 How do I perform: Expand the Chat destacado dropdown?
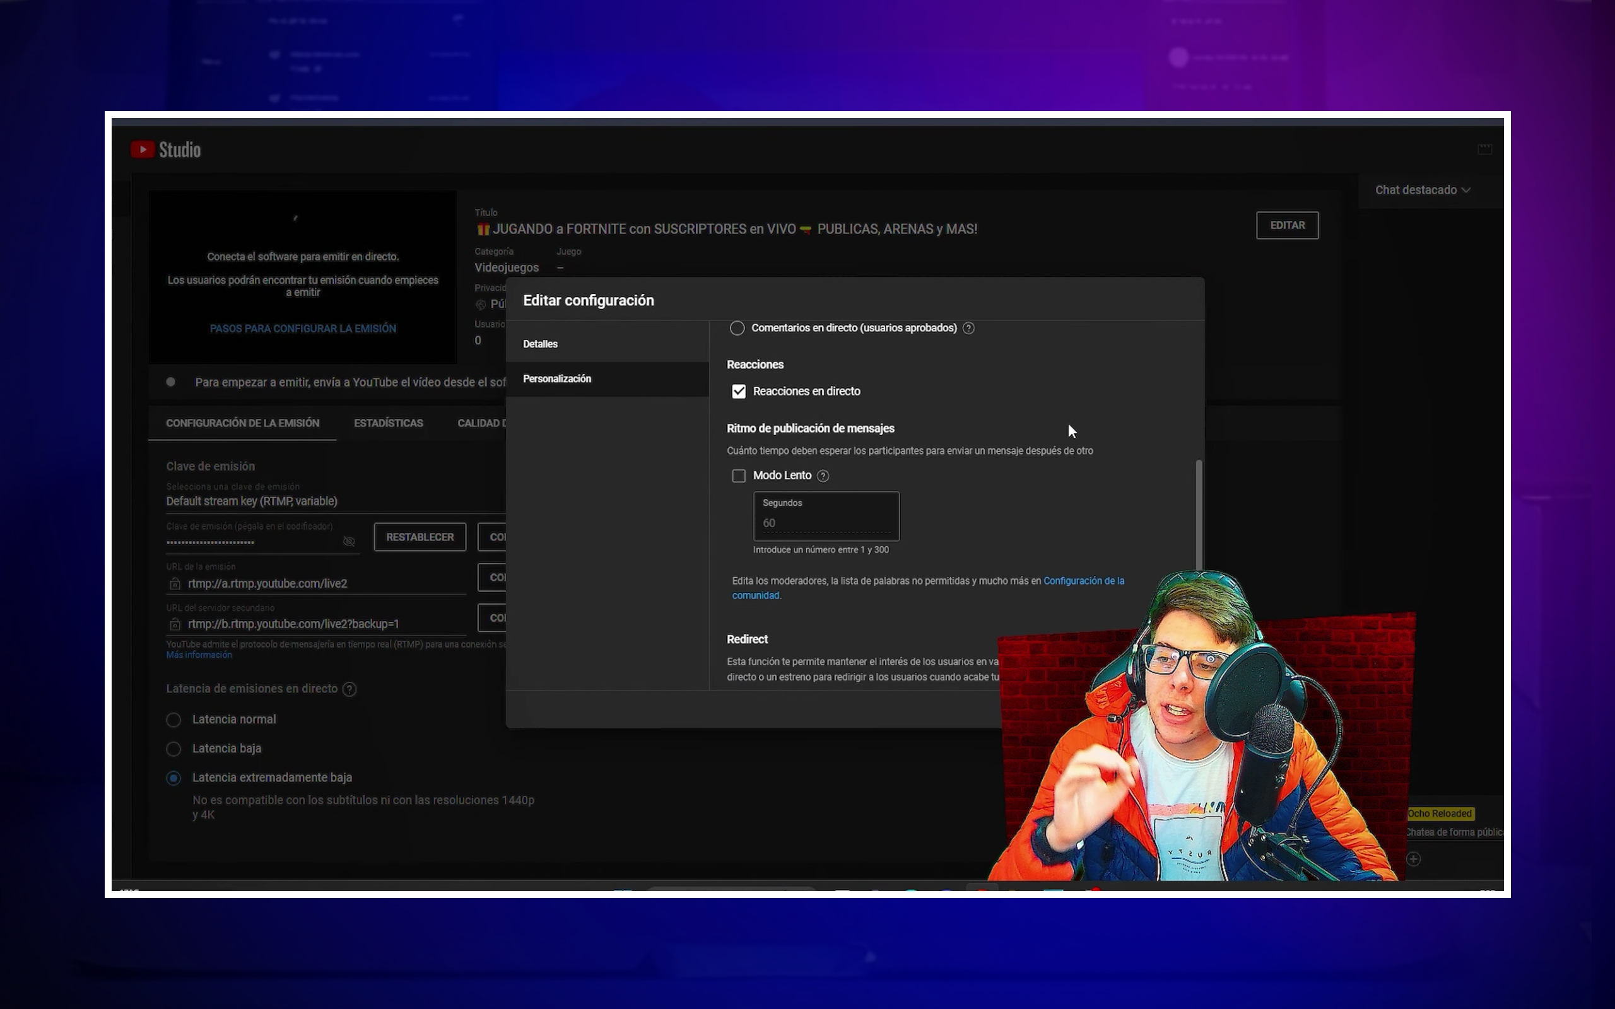[x=1422, y=190]
